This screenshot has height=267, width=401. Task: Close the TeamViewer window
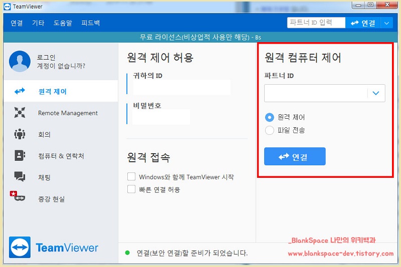tap(387, 5)
